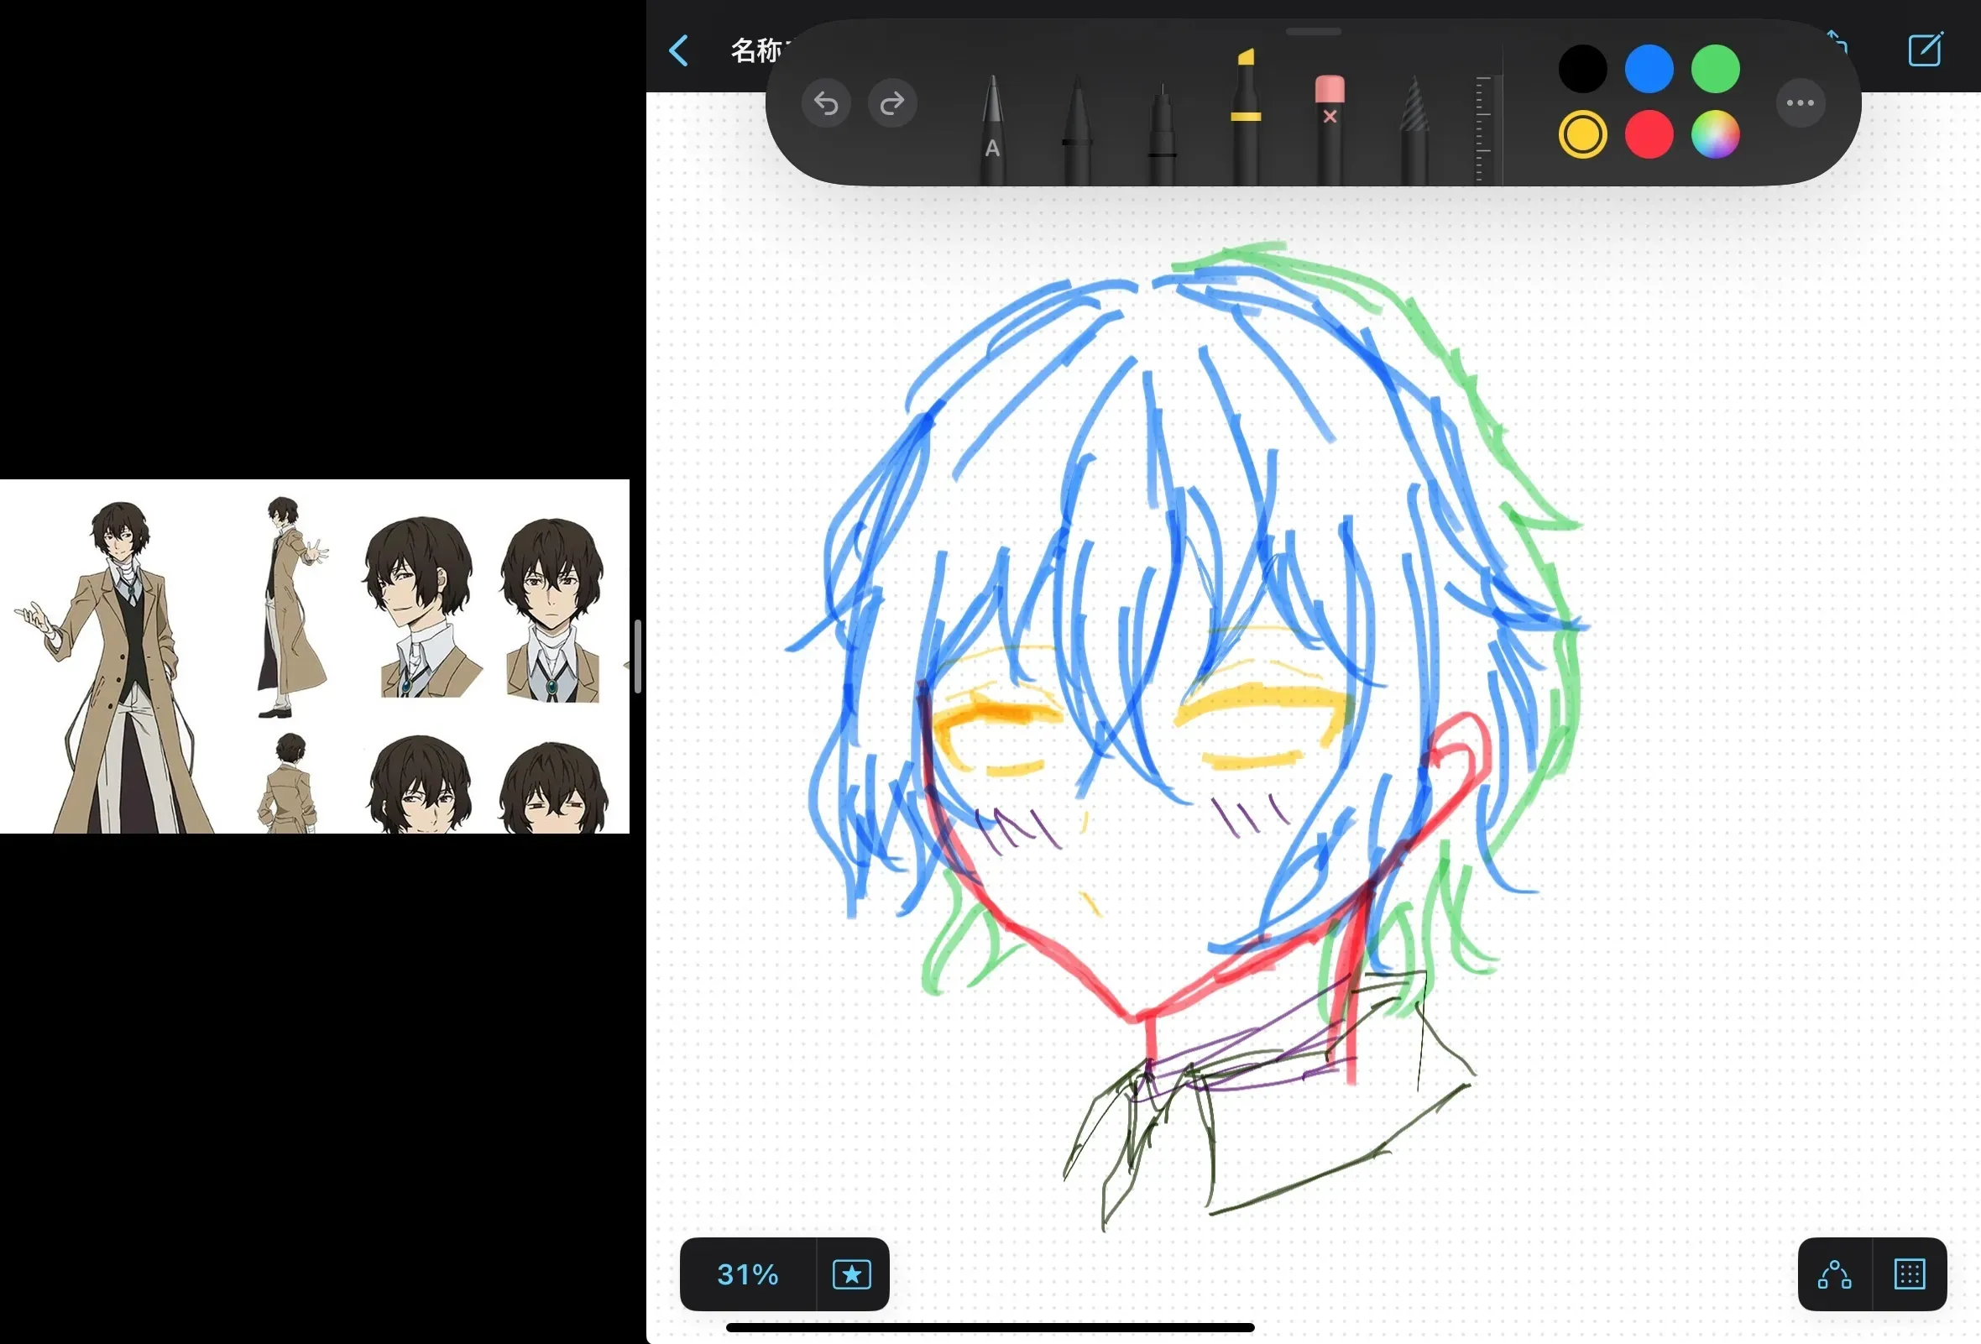Open the connector shapes options
The height and width of the screenshot is (1344, 1981).
point(1833,1274)
